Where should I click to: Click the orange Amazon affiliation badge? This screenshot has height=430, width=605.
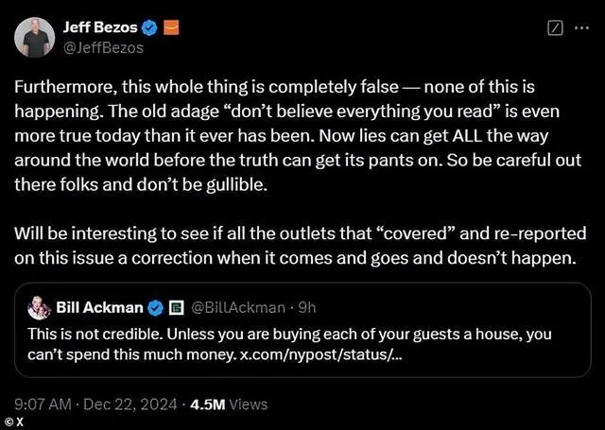pos(171,26)
